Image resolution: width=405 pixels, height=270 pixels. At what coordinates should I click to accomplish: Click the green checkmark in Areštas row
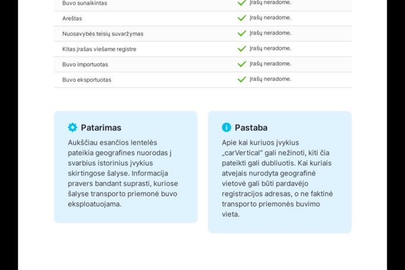(x=242, y=18)
